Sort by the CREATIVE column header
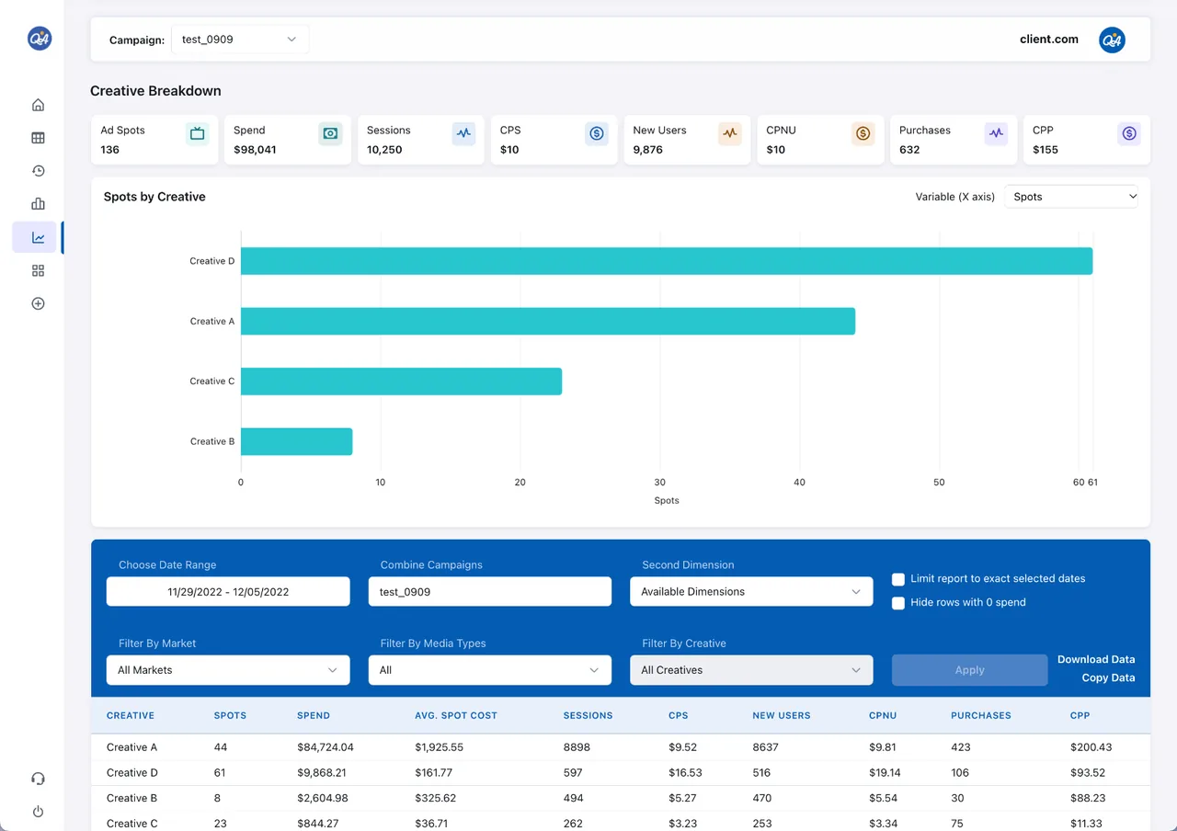This screenshot has width=1177, height=831. (131, 715)
